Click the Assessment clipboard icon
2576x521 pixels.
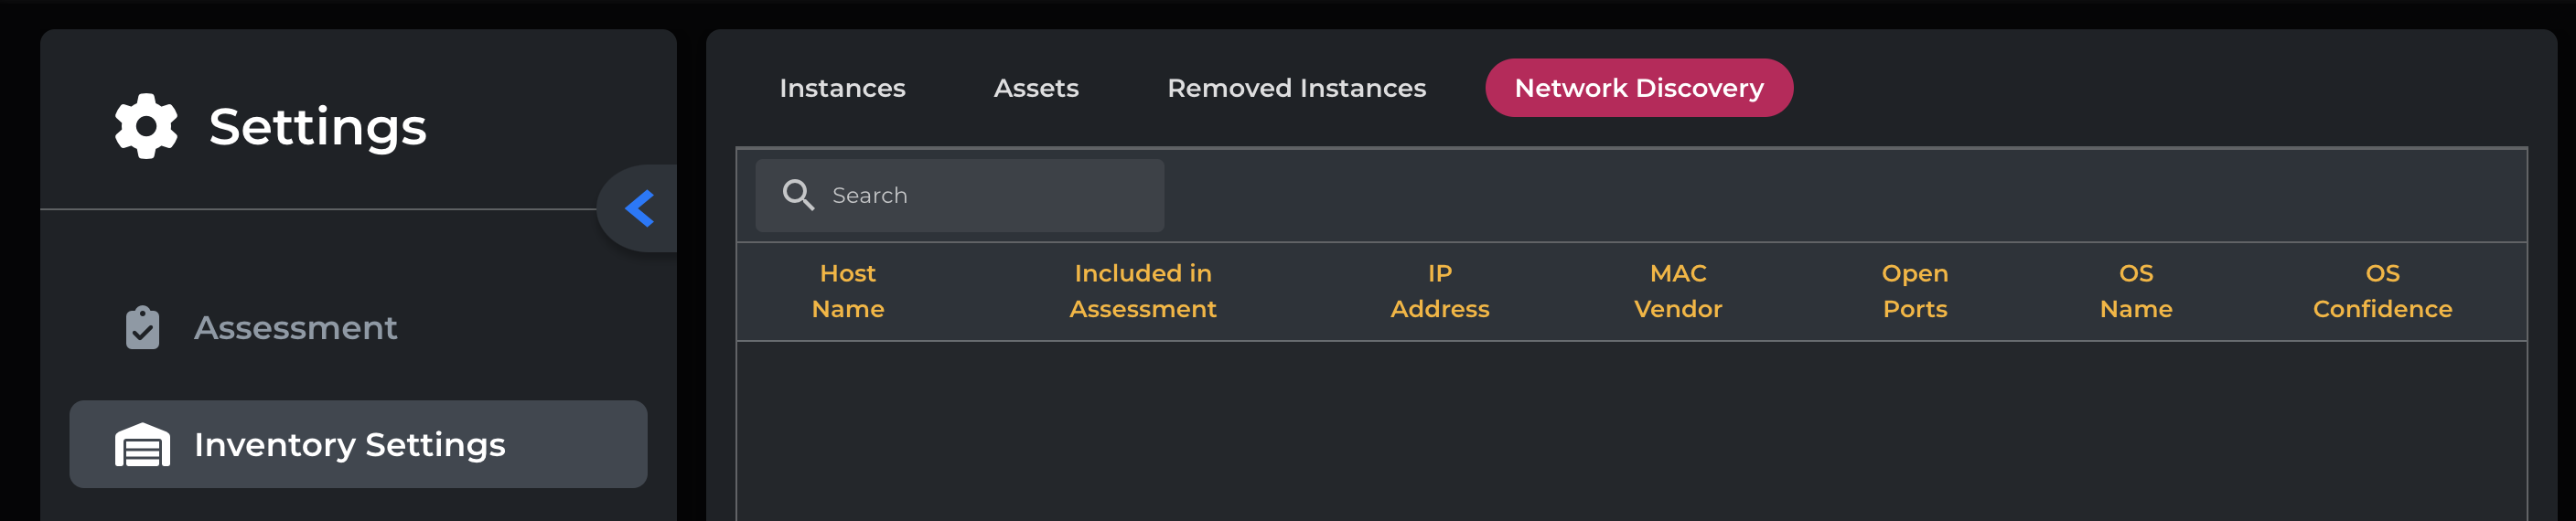coord(142,327)
